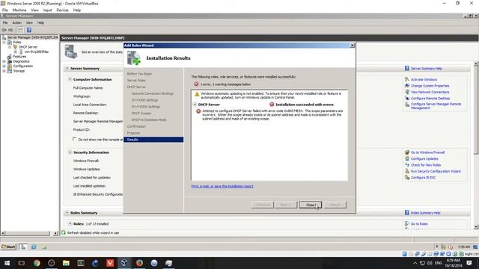Collapse the DHCP Server results section
479x269 pixels.
tap(195, 105)
